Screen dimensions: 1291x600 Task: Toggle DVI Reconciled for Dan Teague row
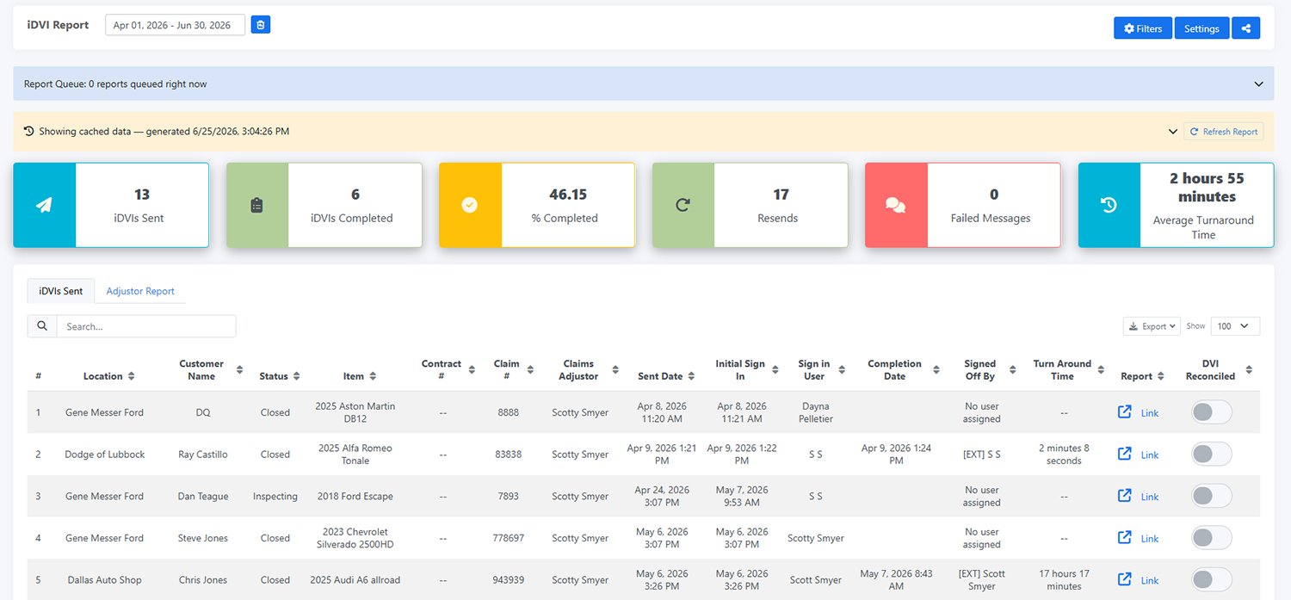click(1211, 496)
